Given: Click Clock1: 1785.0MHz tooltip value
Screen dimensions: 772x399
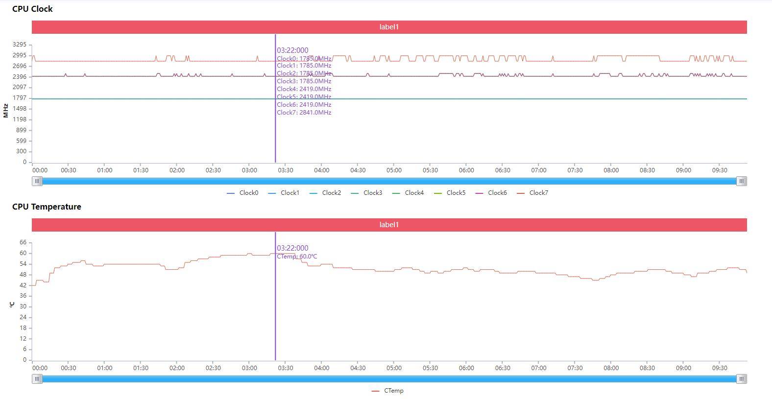Looking at the screenshot, I should (304, 66).
